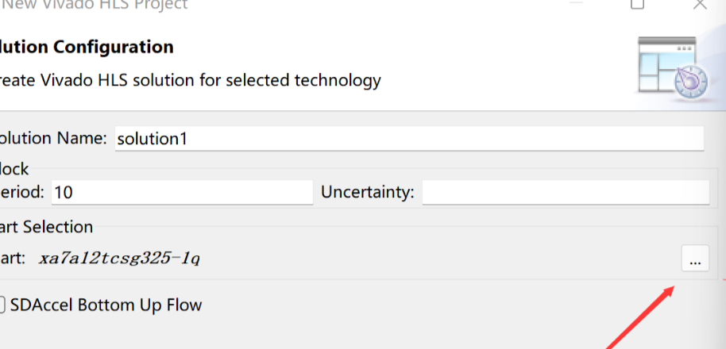The height and width of the screenshot is (349, 726).
Task: Click the SDAccel Bottom Up Flow label
Action: [106, 305]
